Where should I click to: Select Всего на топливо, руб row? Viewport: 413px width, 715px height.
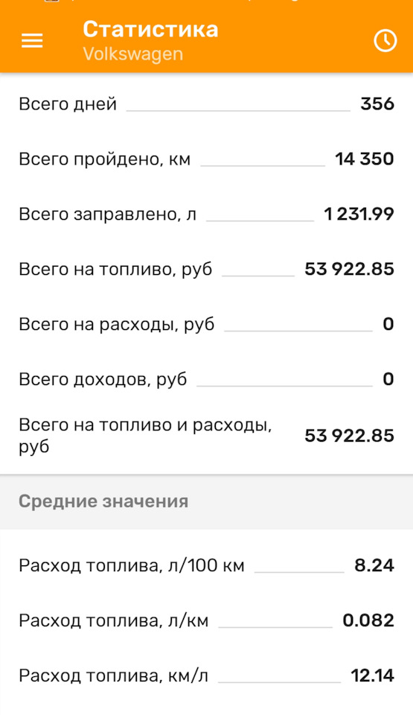click(x=207, y=270)
